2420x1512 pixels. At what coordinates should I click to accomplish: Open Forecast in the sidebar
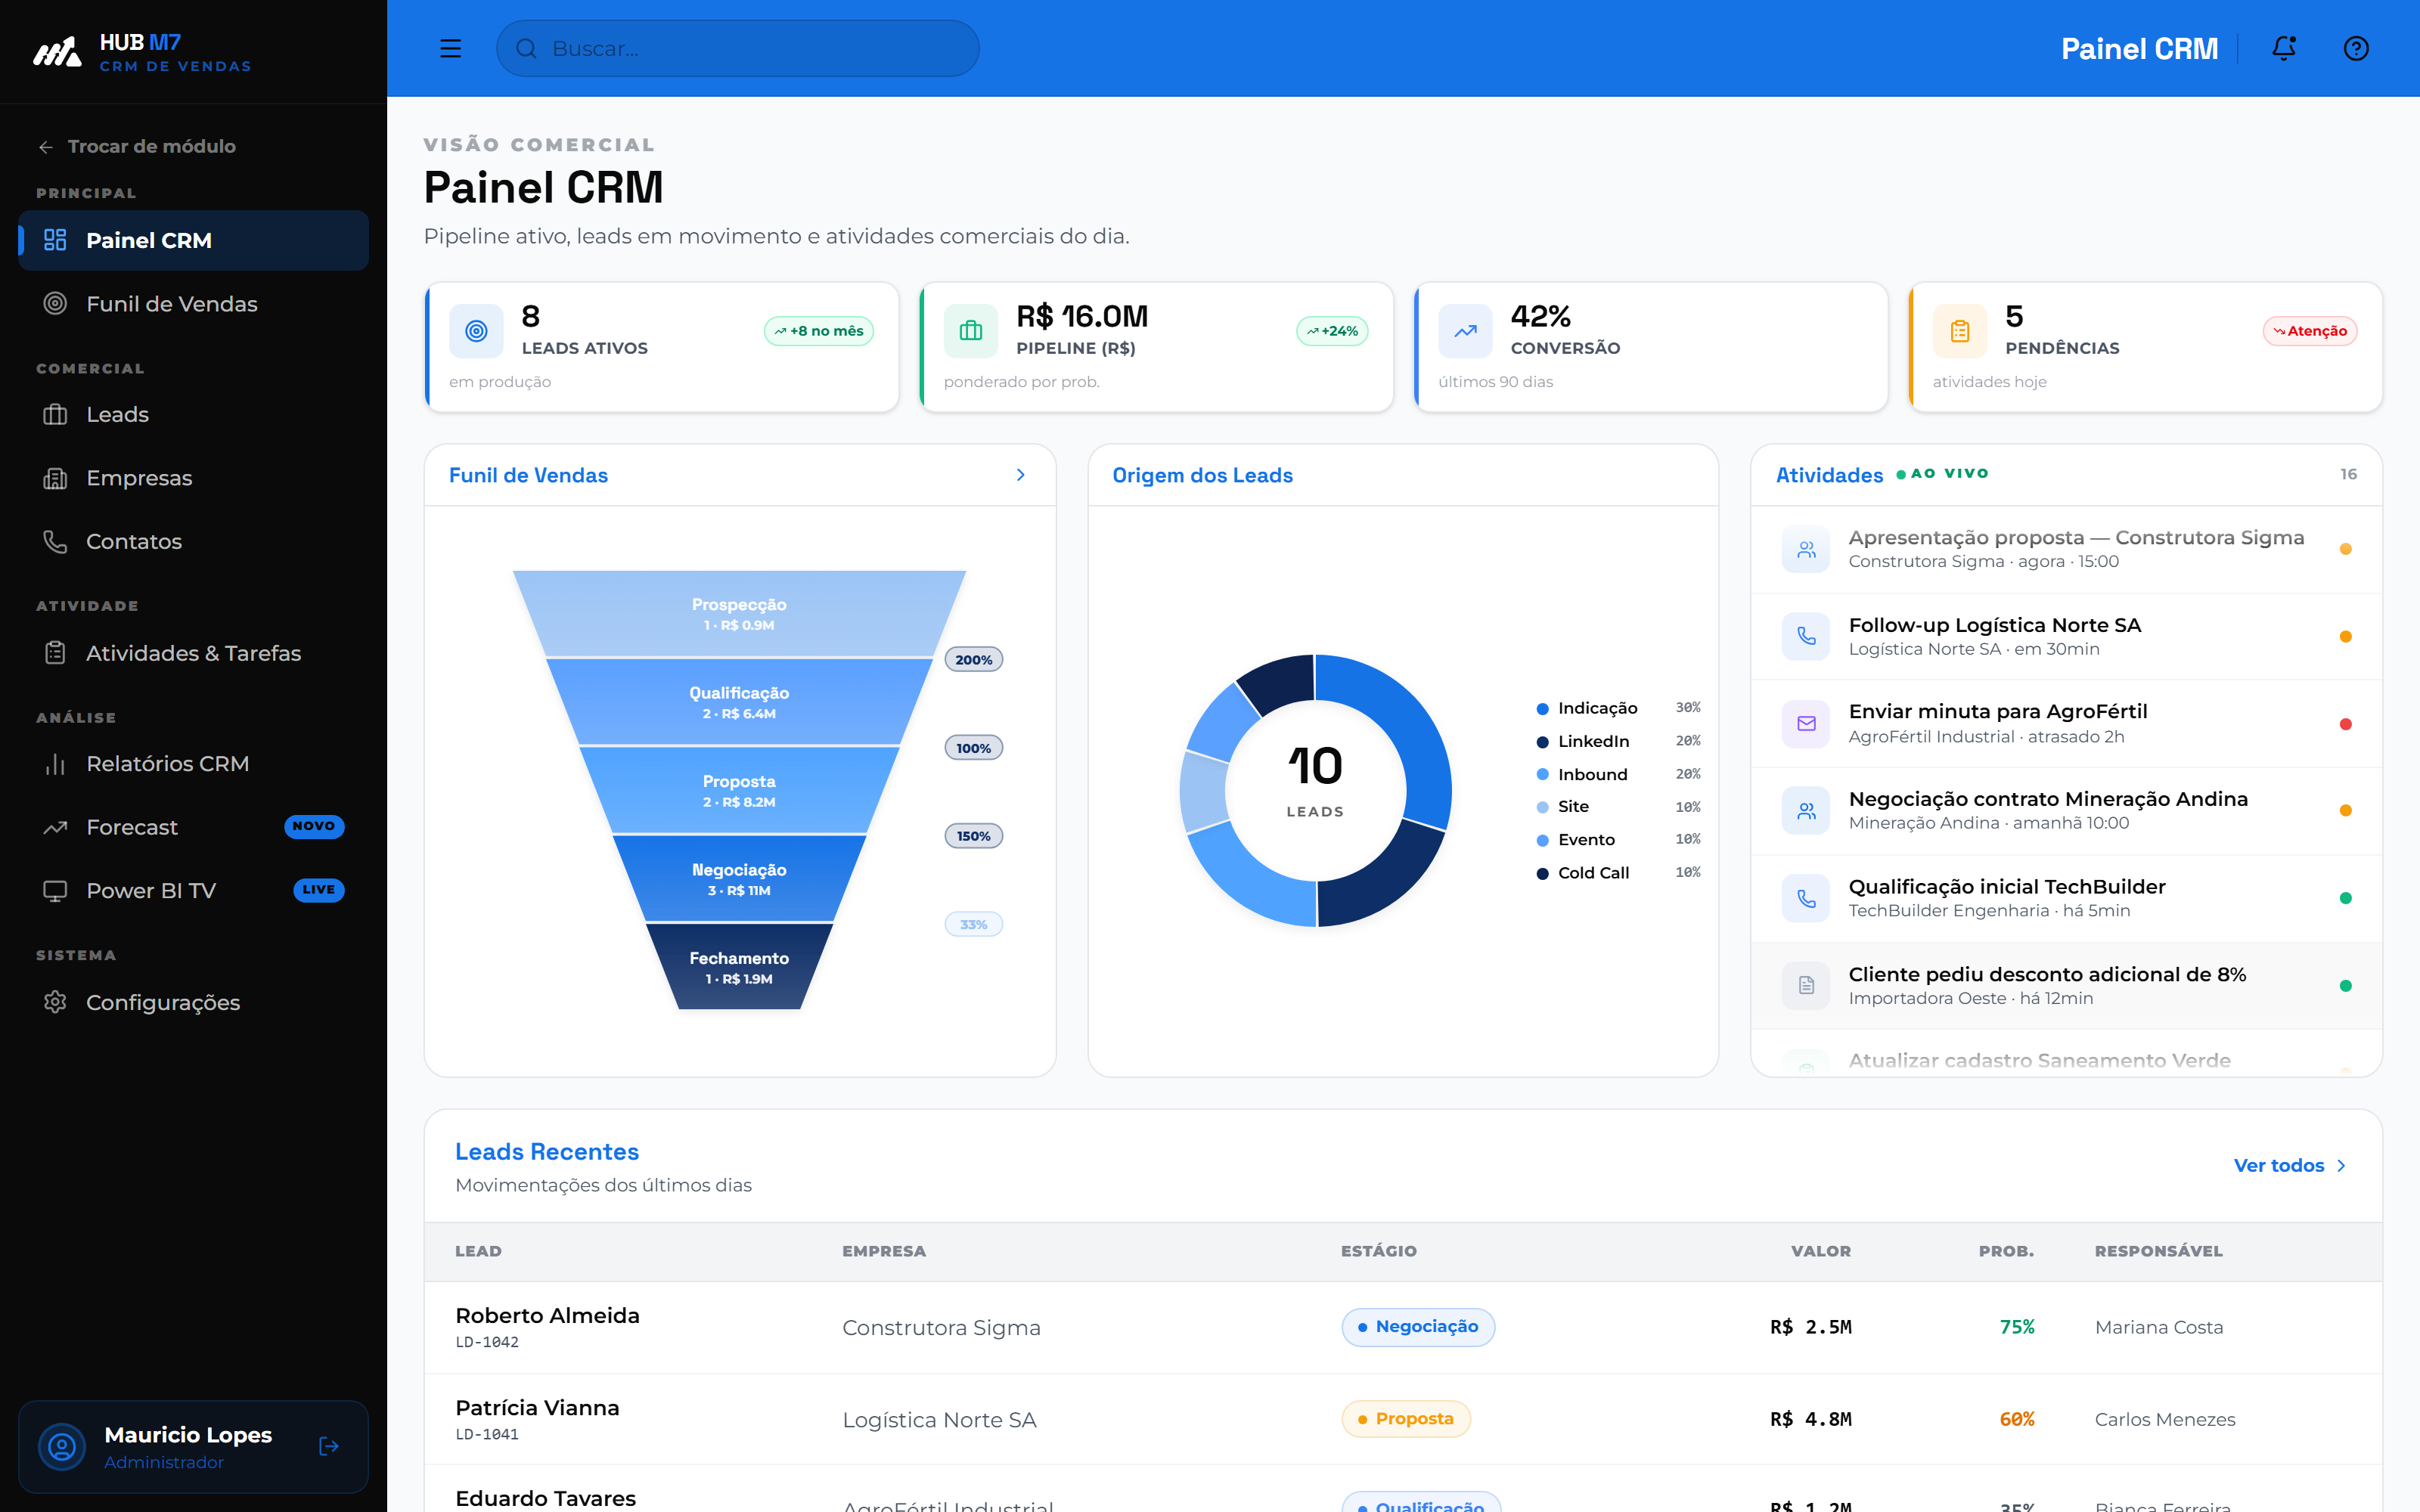pos(193,827)
